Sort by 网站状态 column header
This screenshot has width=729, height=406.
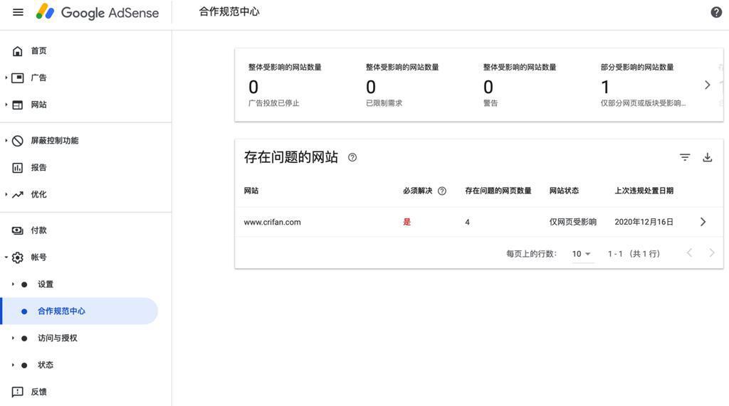(564, 191)
